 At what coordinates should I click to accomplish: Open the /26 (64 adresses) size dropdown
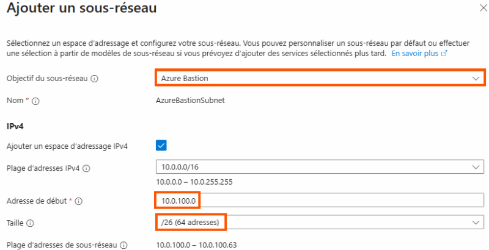click(x=319, y=223)
